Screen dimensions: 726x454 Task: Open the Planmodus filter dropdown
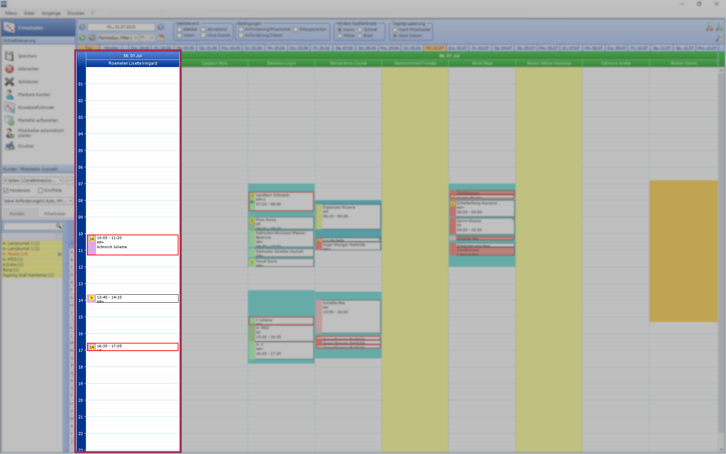pyautogui.click(x=118, y=38)
